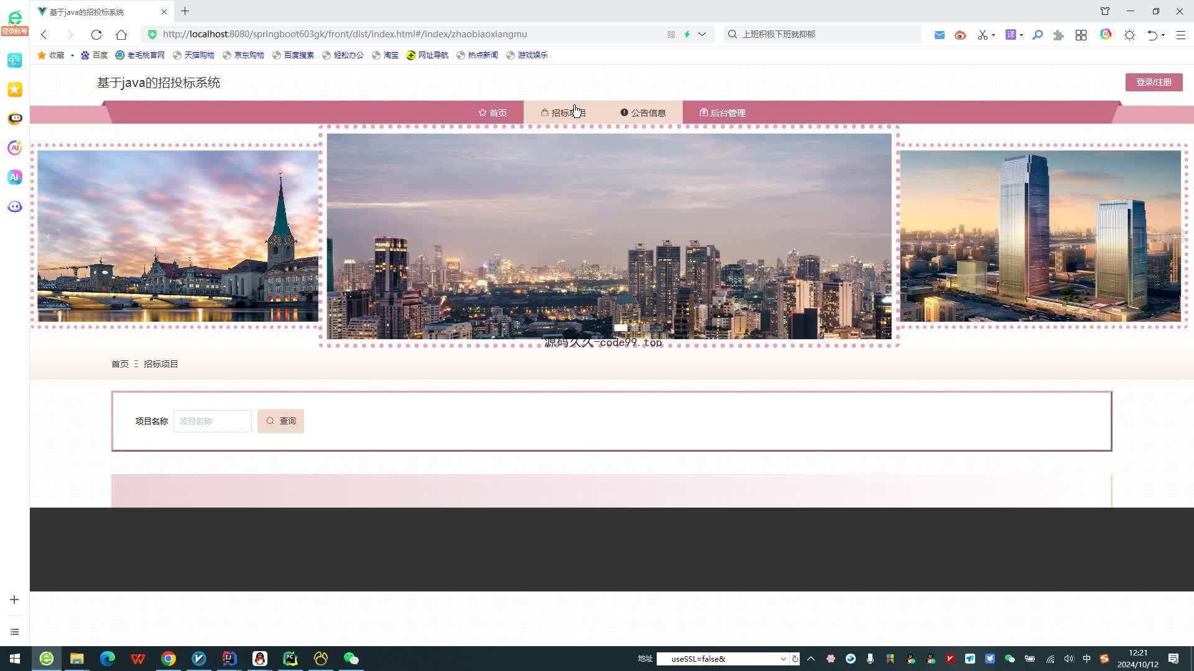Click the right skyscraper carousel image
This screenshot has height=671, width=1194.
1040,236
